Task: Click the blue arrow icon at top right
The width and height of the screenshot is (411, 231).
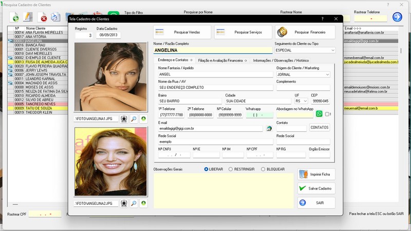Action: coord(397,17)
